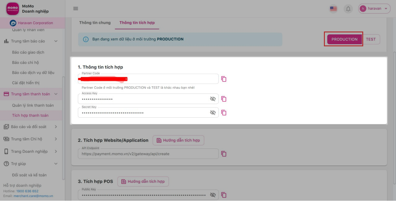396x201 pixels.
Task: Click the Trung tâm thanh toán card icon
Action: coord(6,94)
